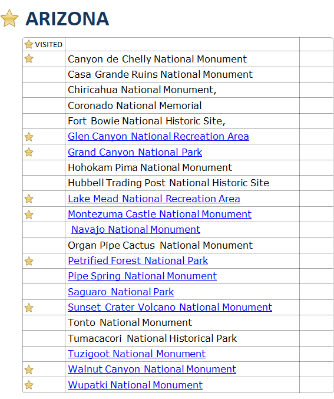
Task: Open Lake Mead National Recreation Area link
Action: click(154, 199)
